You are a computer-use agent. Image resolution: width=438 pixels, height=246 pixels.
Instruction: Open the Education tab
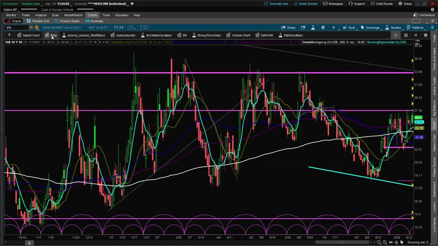point(122,15)
